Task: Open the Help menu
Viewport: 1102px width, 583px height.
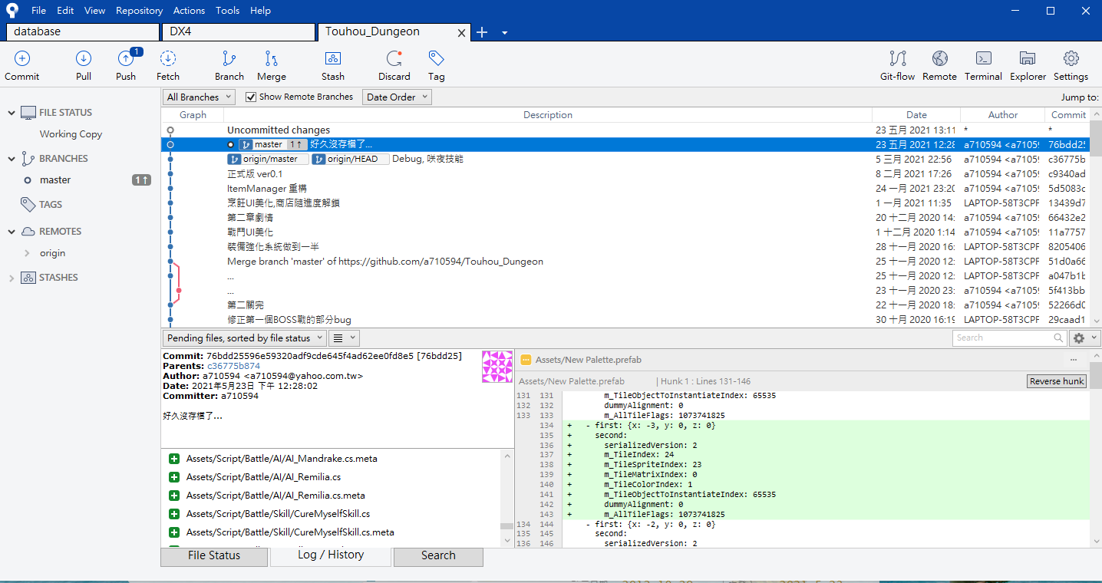Action: click(x=261, y=11)
